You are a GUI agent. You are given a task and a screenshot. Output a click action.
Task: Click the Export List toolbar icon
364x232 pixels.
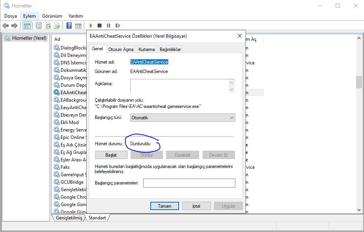pos(57,26)
